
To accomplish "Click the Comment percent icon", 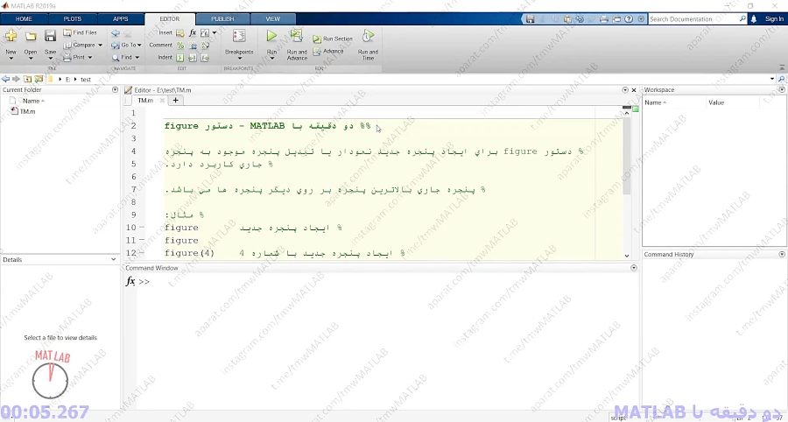I will pos(179,46).
